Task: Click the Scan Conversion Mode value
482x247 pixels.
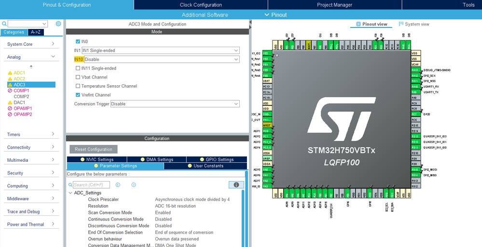Action: tap(163, 213)
